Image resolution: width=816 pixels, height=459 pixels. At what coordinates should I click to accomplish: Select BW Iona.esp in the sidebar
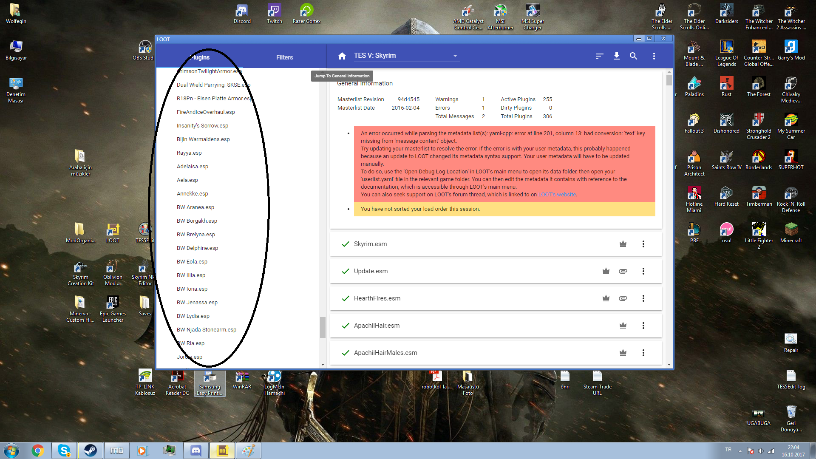tap(192, 289)
